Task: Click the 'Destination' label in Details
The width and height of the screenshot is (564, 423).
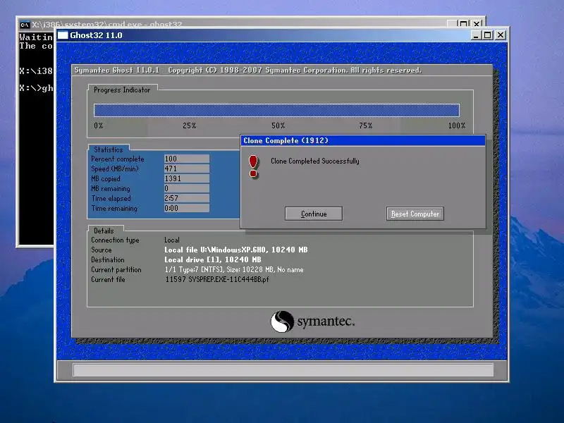Action: click(x=108, y=259)
